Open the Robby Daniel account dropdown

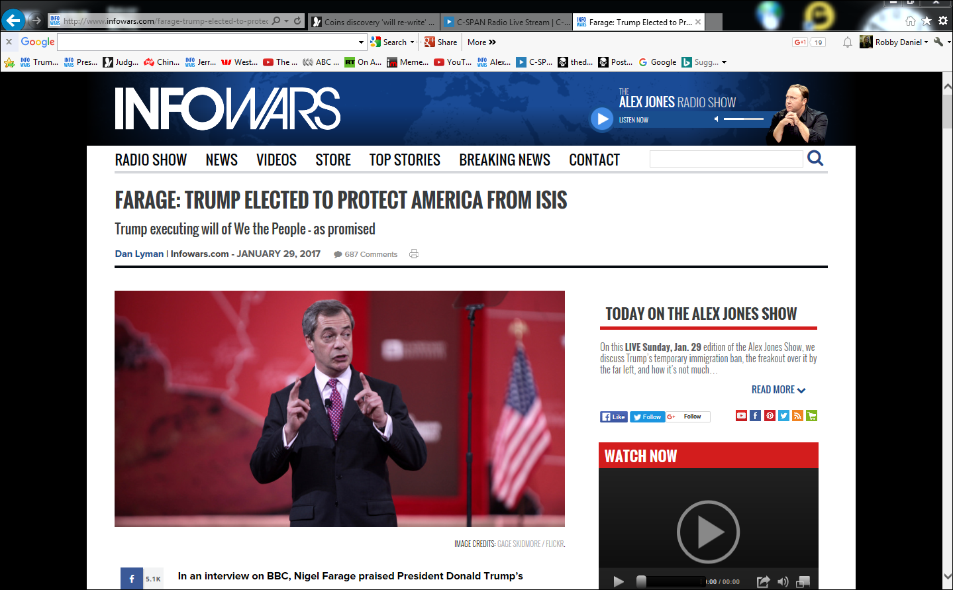(926, 42)
